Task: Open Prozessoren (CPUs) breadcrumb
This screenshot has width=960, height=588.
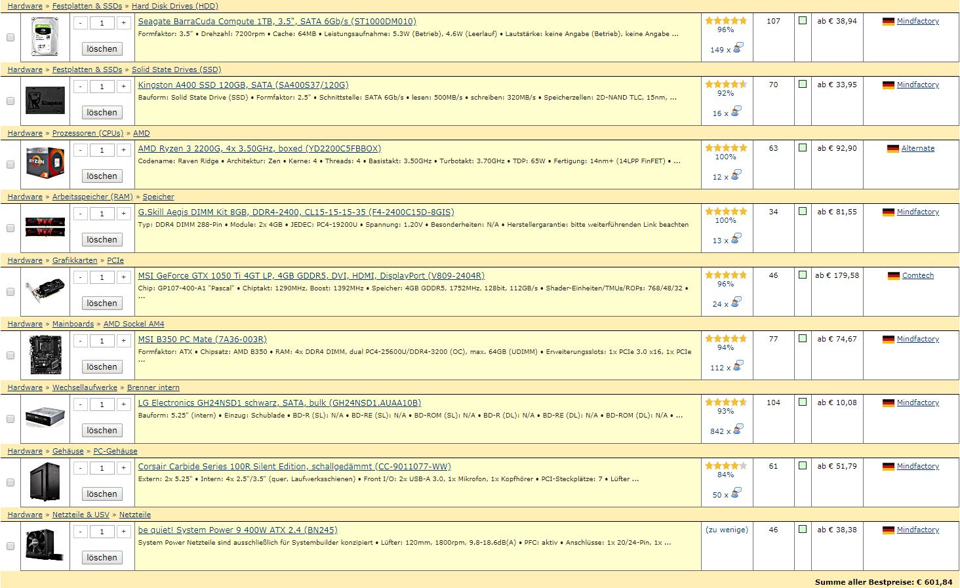Action: click(x=88, y=133)
